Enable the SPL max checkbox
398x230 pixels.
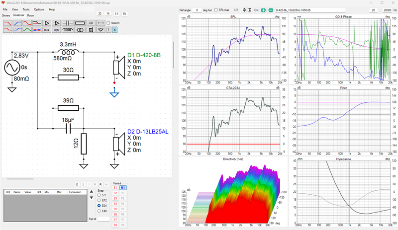click(x=216, y=10)
